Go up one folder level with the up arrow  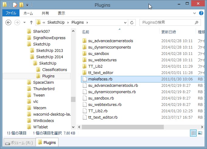[x=31, y=22]
